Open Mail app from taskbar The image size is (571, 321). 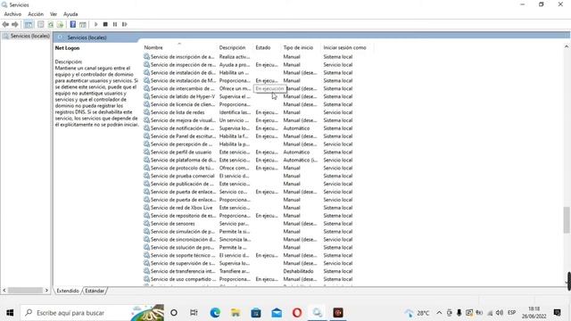(277, 313)
